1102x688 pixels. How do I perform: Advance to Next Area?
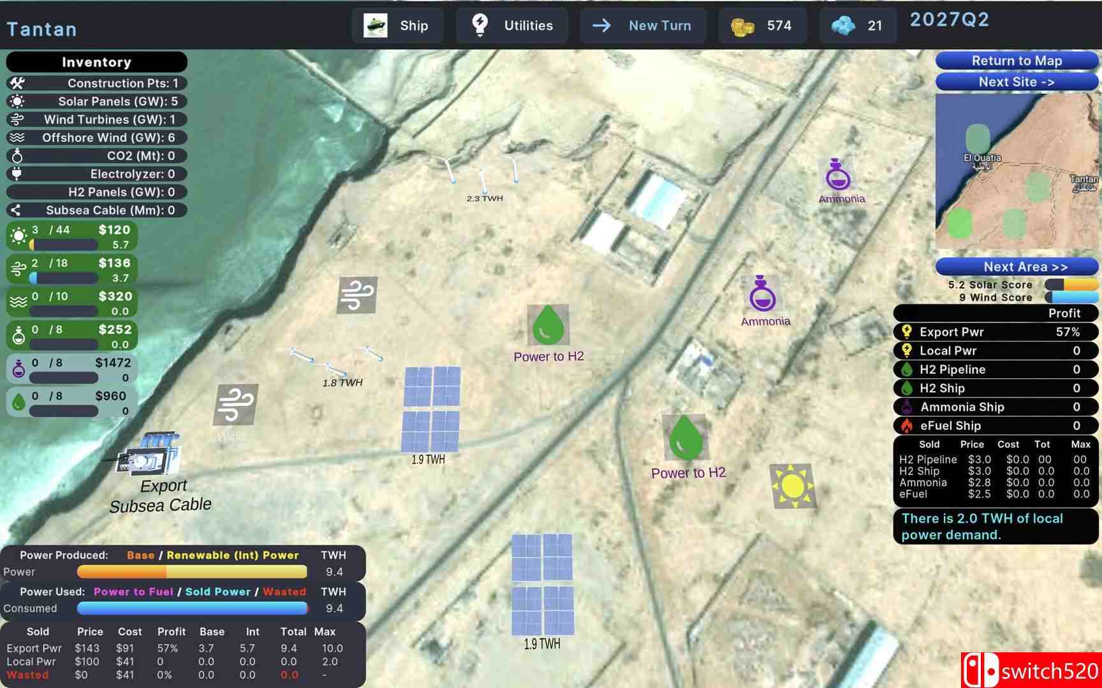click(x=1016, y=266)
